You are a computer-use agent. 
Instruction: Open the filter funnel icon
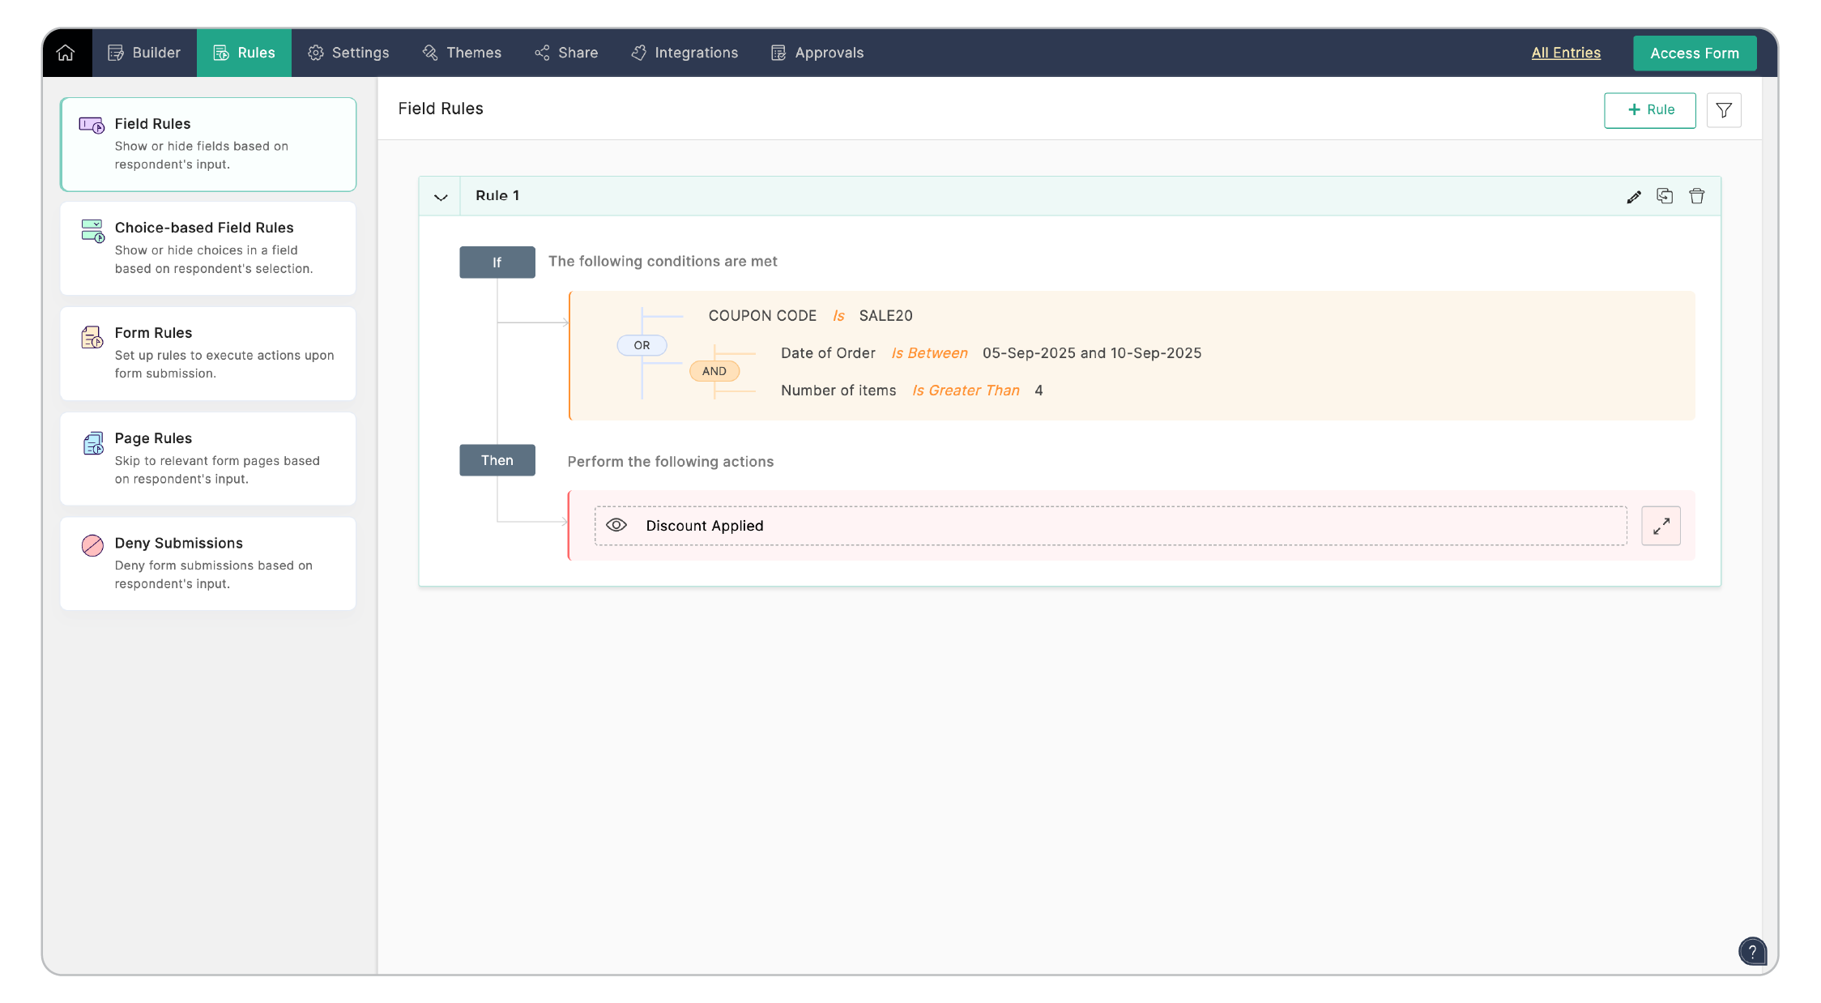(1723, 110)
